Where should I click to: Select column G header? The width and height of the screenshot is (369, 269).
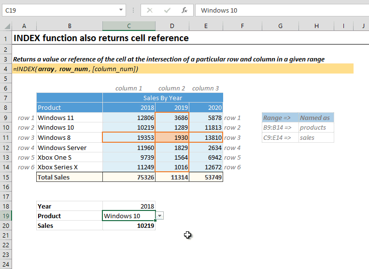tap(280, 26)
